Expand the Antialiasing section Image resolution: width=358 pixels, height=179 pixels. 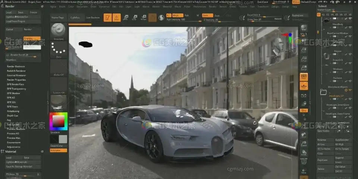[13, 111]
